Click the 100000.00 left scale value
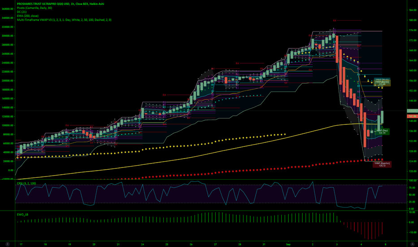 click(x=8, y=125)
